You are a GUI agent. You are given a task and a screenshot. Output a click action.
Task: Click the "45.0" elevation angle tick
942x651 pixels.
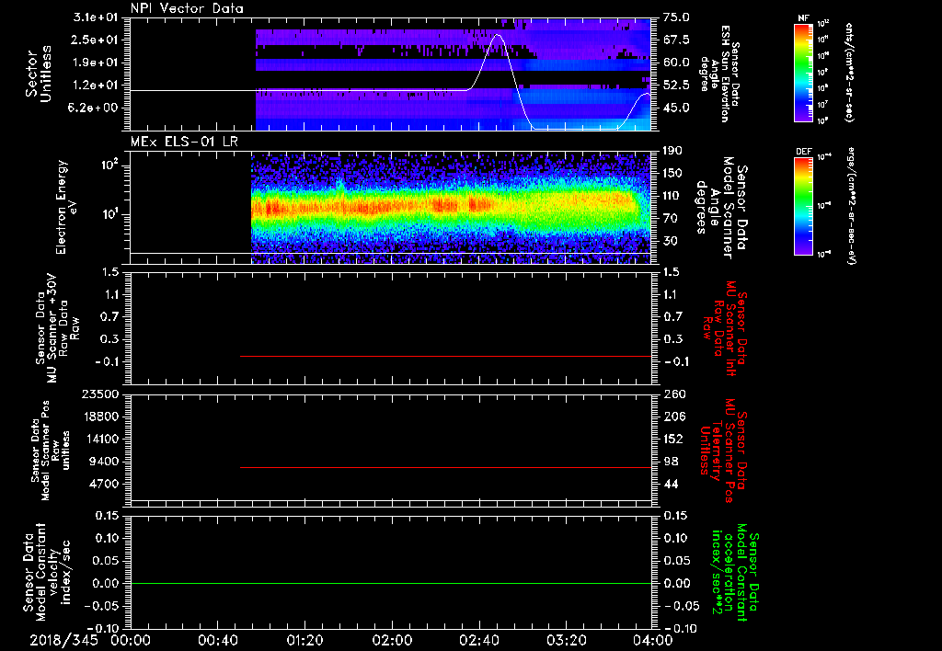click(x=676, y=108)
